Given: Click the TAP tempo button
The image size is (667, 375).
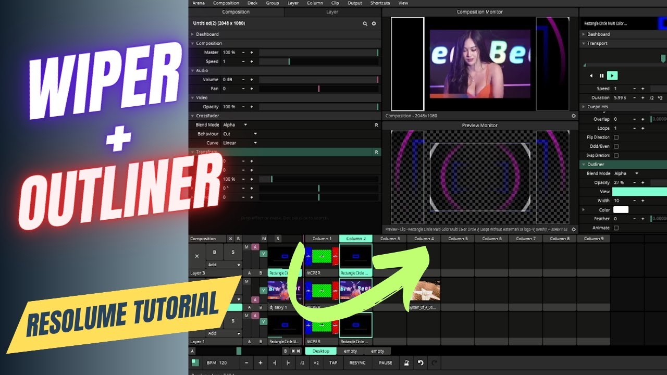Looking at the screenshot, I should coord(333,362).
